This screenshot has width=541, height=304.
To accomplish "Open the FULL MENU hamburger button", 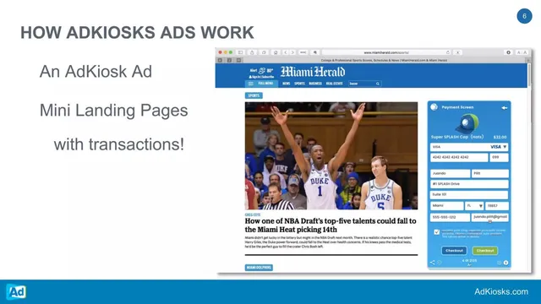I will click(x=261, y=84).
